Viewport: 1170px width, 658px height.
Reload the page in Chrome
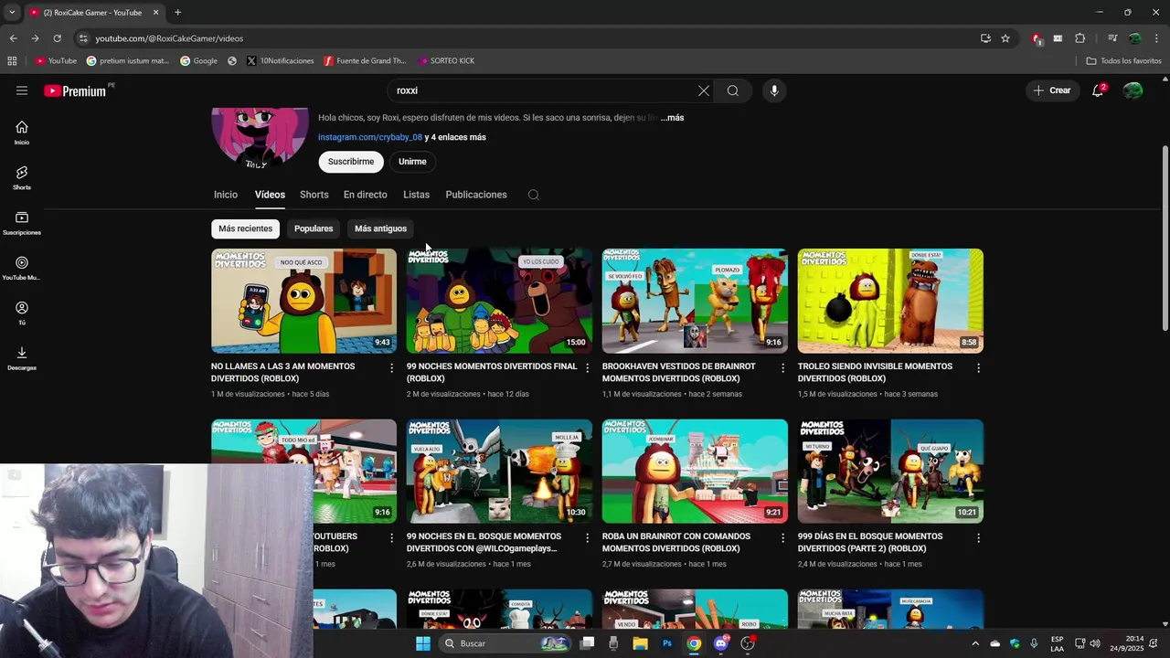(57, 38)
